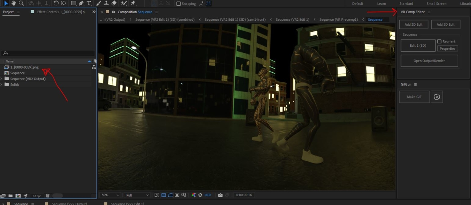This screenshot has height=205, width=471.
Task: Select the Type text tool
Action: 89,3
